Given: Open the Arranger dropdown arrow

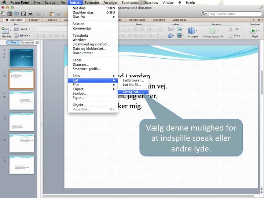Looking at the screenshot, I should point(197,31).
